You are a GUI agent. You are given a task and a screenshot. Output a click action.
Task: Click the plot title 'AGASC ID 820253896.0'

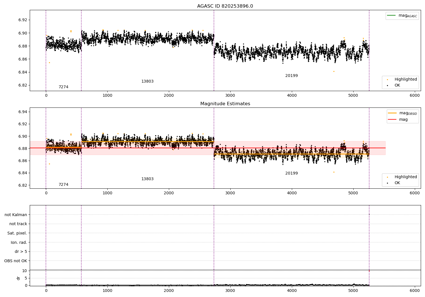coord(225,6)
